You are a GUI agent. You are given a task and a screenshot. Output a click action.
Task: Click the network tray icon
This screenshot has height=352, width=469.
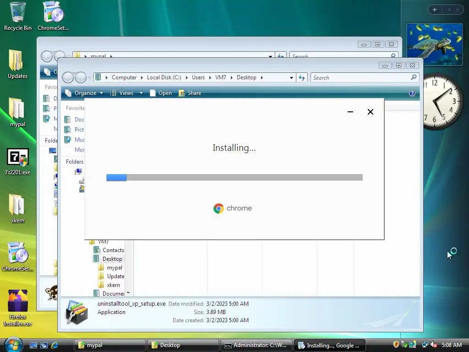[425, 345]
